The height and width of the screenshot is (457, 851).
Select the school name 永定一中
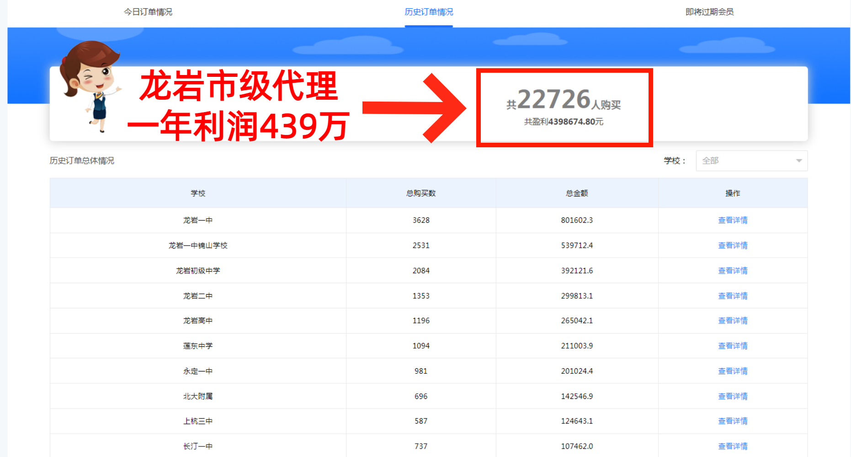click(198, 371)
